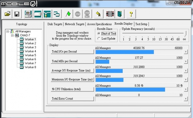Collapse the CHAO-7 manager node
This screenshot has height=118, width=193.
click(x=12, y=36)
